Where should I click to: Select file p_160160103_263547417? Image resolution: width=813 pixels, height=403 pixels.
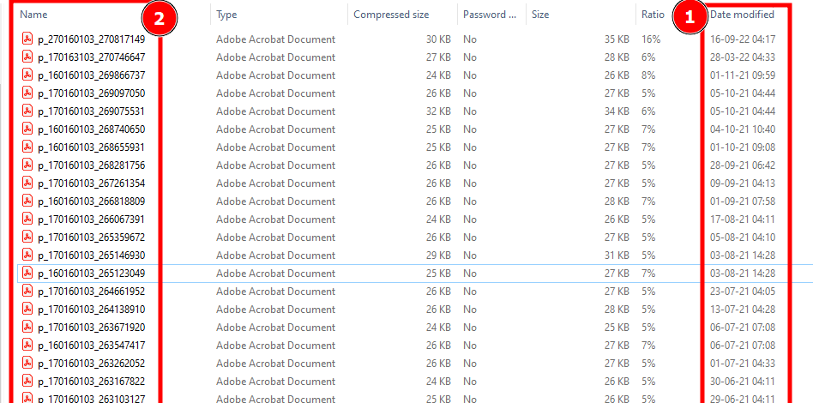point(91,346)
